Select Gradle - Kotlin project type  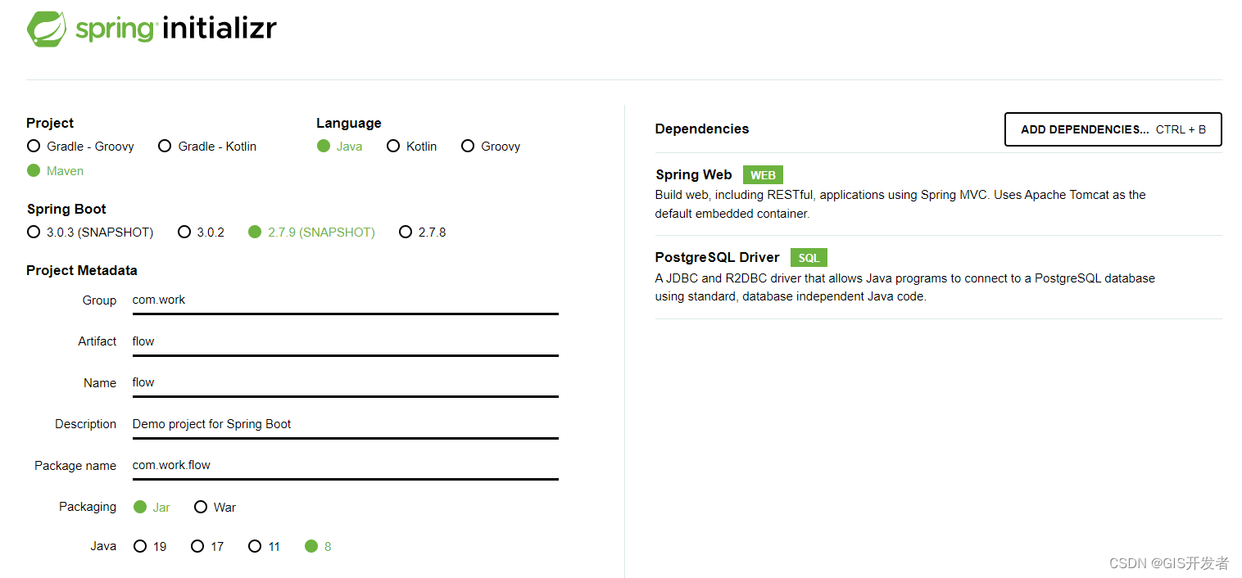click(x=165, y=146)
